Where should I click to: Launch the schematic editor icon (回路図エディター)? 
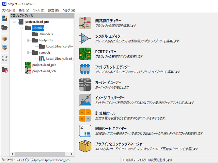pos(85,23)
